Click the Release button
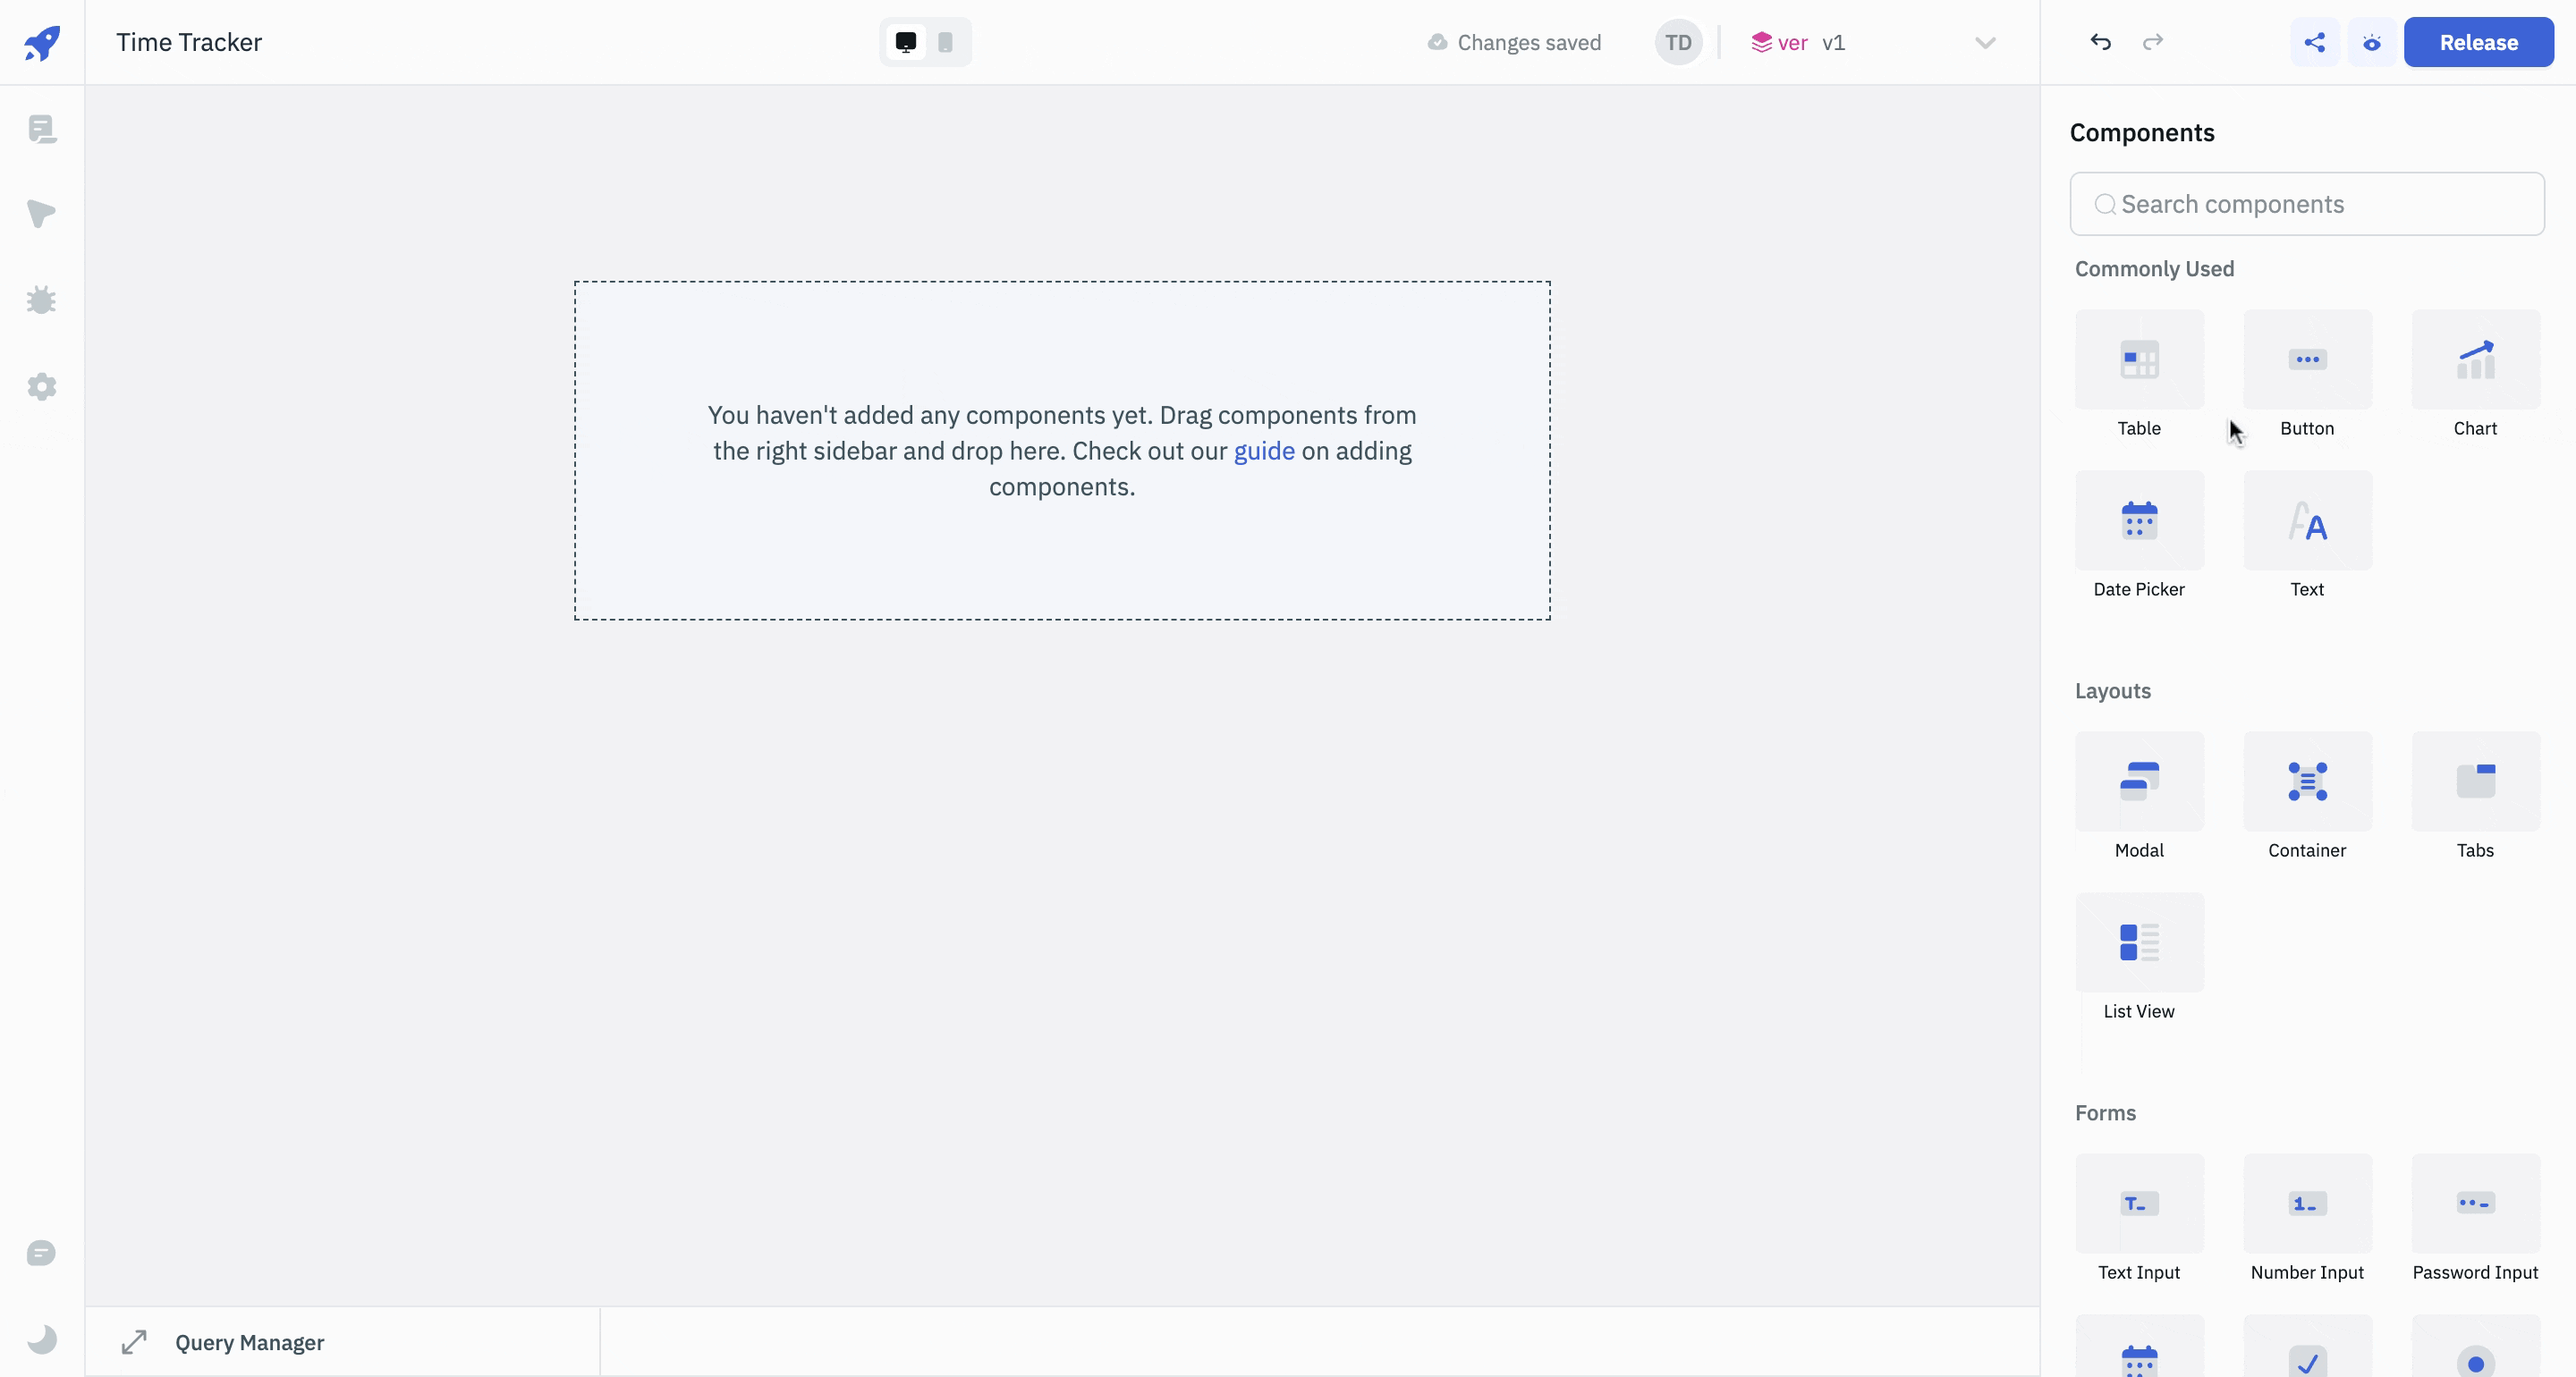Viewport: 2576px width, 1377px height. pyautogui.click(x=2478, y=42)
